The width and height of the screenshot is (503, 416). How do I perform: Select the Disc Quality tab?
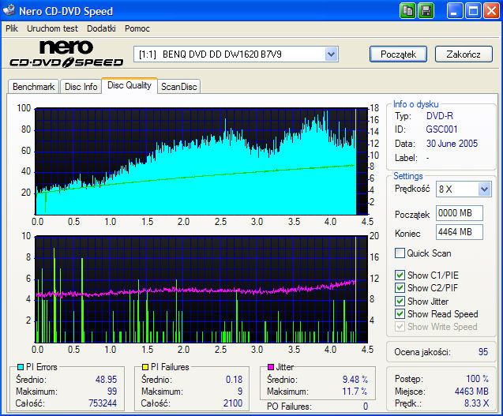(x=130, y=85)
